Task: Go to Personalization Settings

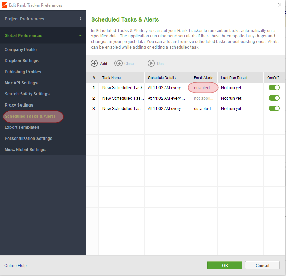Action: (28, 139)
